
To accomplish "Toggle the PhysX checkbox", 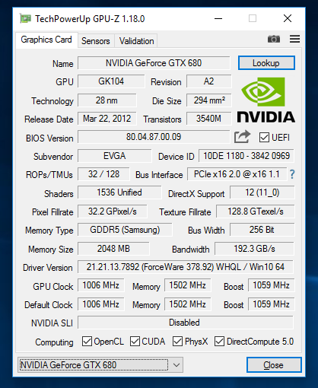I will click(177, 342).
